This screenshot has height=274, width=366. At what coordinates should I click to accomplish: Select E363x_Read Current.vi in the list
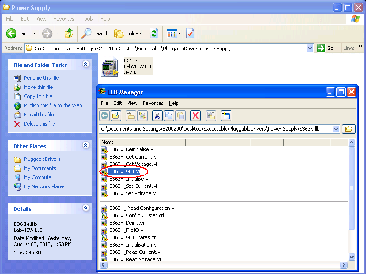tap(135, 252)
